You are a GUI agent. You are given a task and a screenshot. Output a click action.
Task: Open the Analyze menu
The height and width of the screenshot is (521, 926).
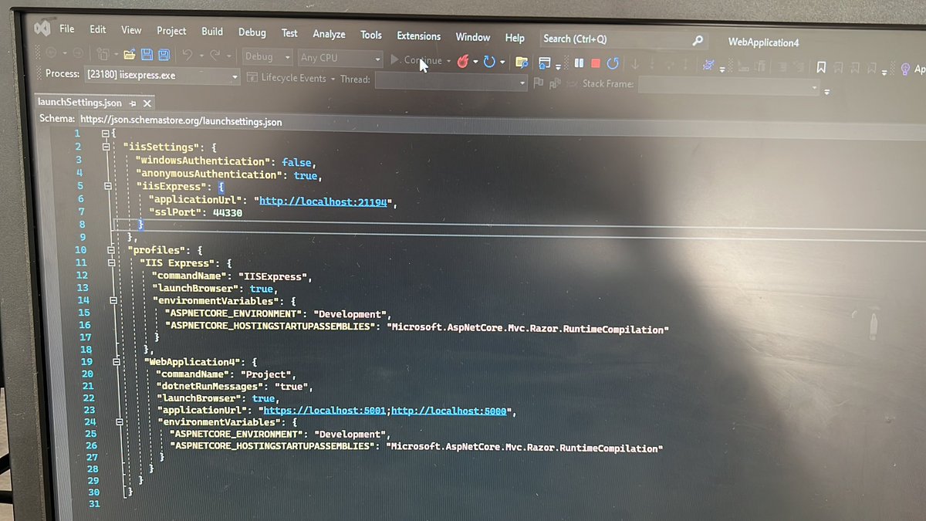point(329,34)
